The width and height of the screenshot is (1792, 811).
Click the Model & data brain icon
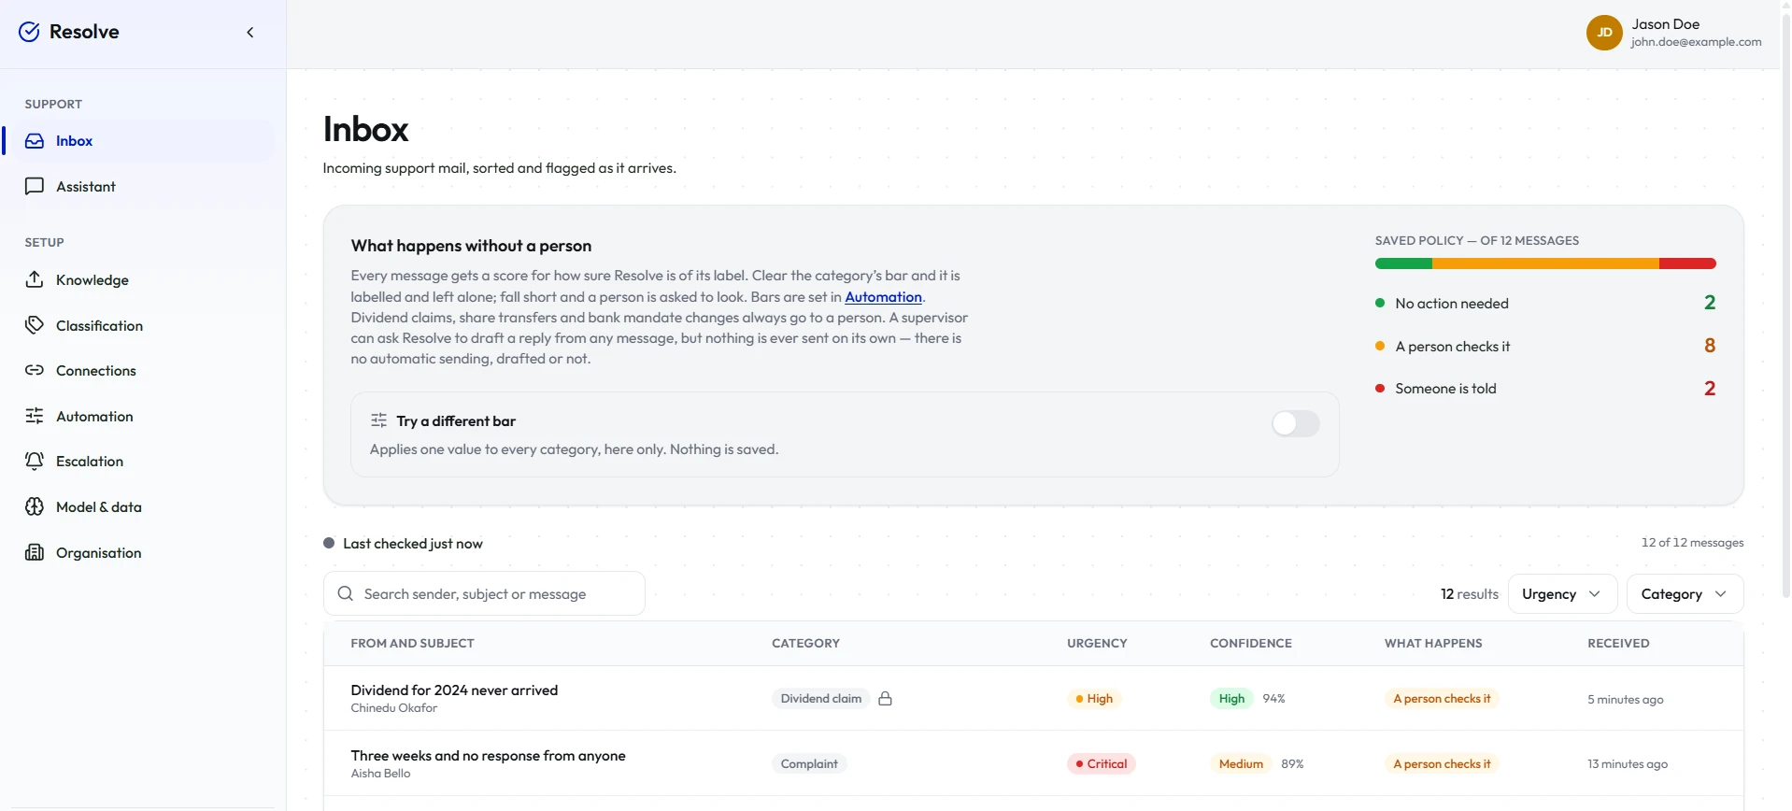point(35,506)
